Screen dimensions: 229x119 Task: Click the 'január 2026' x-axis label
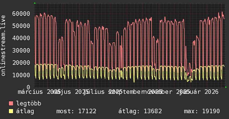click(x=199, y=92)
